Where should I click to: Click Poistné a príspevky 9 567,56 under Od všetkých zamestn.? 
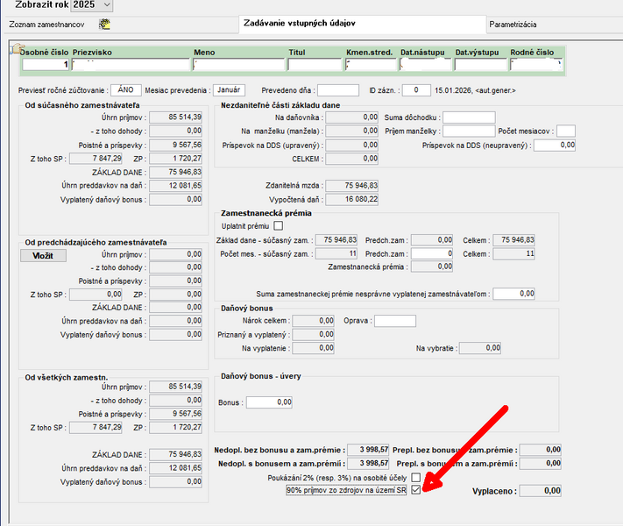[175, 414]
